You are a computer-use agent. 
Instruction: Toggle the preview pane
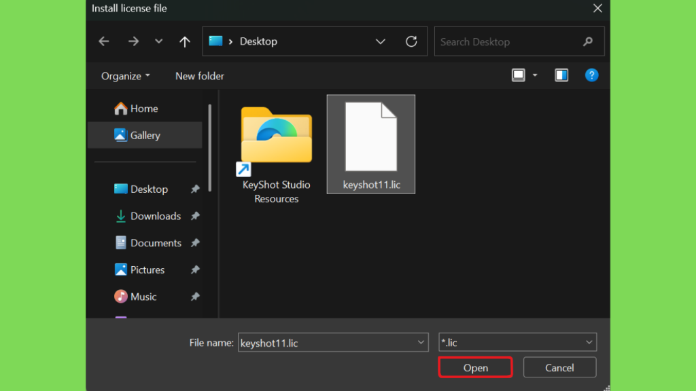click(561, 75)
